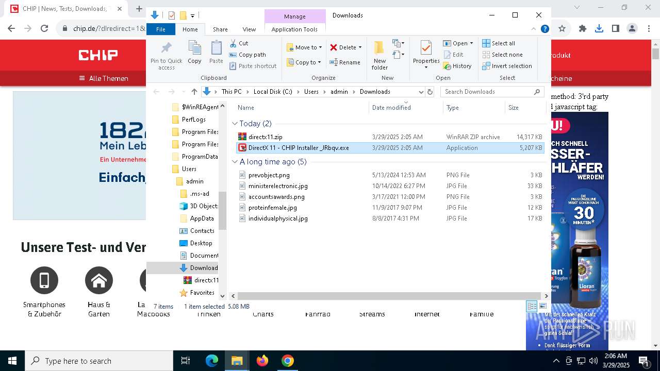Image resolution: width=660 pixels, height=371 pixels.
Task: Reload the chip.de page in Chrome
Action: pos(44,28)
